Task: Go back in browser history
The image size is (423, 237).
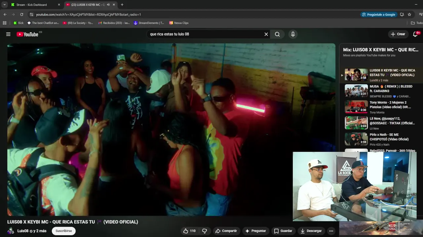Action: click(5, 14)
